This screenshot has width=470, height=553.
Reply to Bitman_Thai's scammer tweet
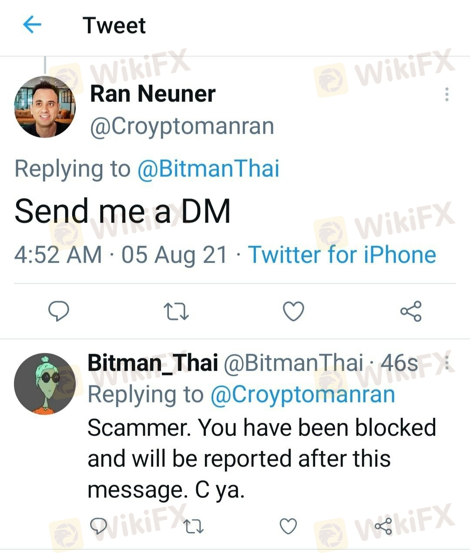click(x=98, y=526)
